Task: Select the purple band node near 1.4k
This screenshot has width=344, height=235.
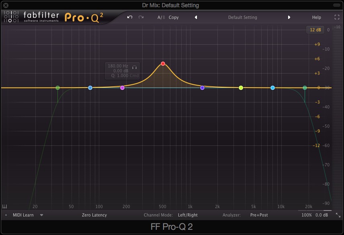Action: click(x=202, y=88)
